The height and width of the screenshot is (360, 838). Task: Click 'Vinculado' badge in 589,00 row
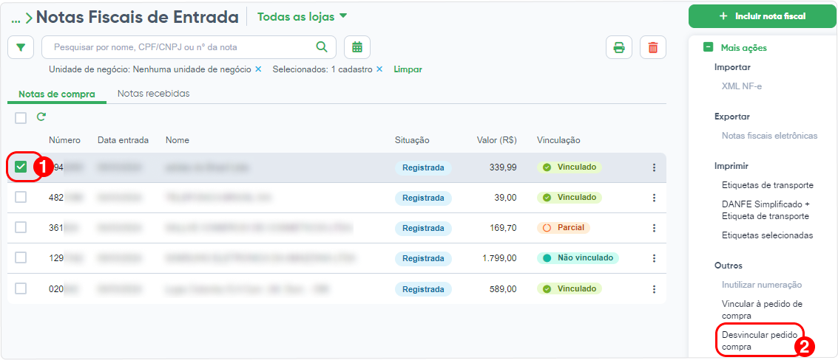tap(570, 288)
